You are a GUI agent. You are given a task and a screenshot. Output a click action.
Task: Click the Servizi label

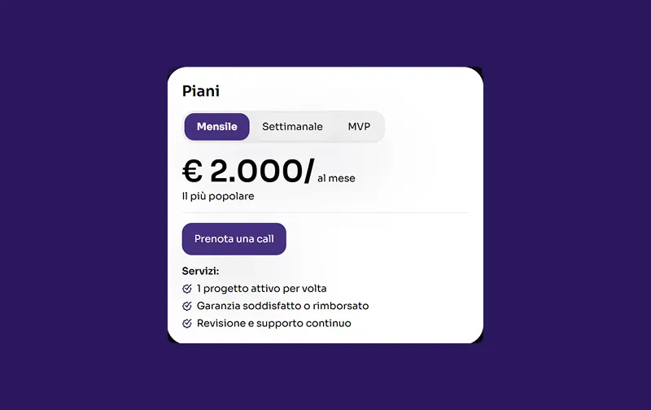point(201,272)
